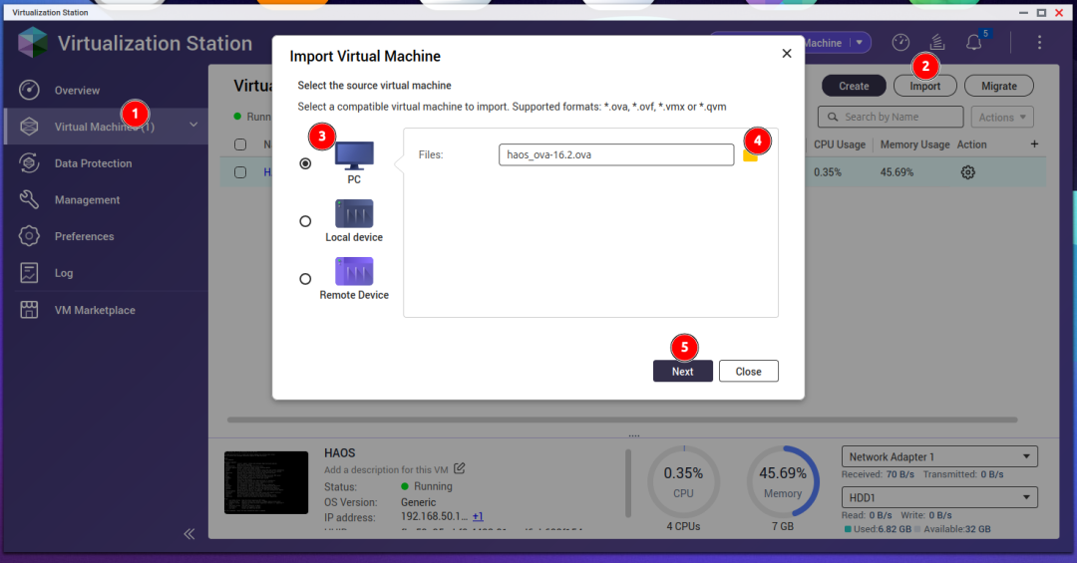1077x563 pixels.
Task: Open the notifications bell icon
Action: click(974, 43)
